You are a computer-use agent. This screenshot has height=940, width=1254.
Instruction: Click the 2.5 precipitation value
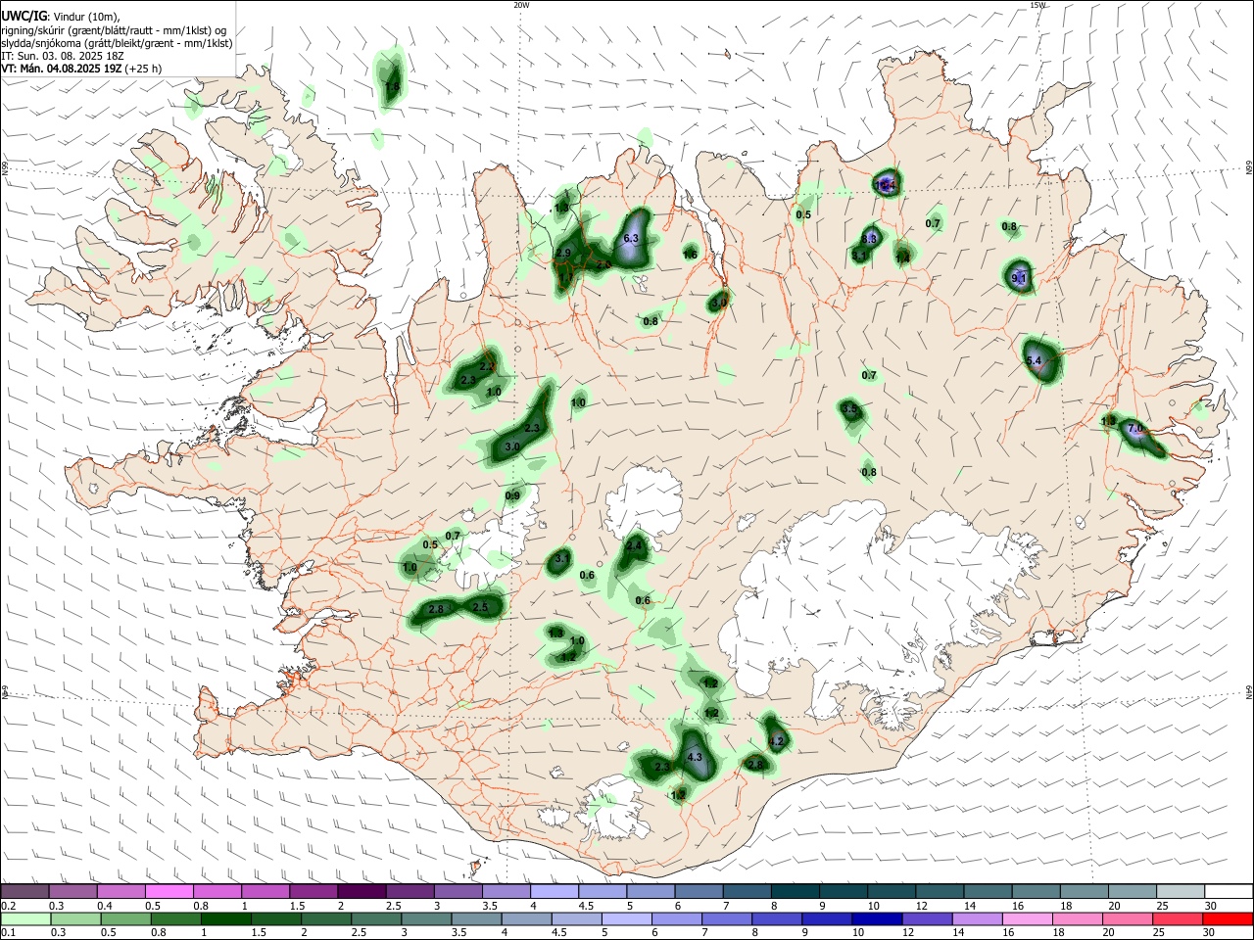(x=480, y=608)
